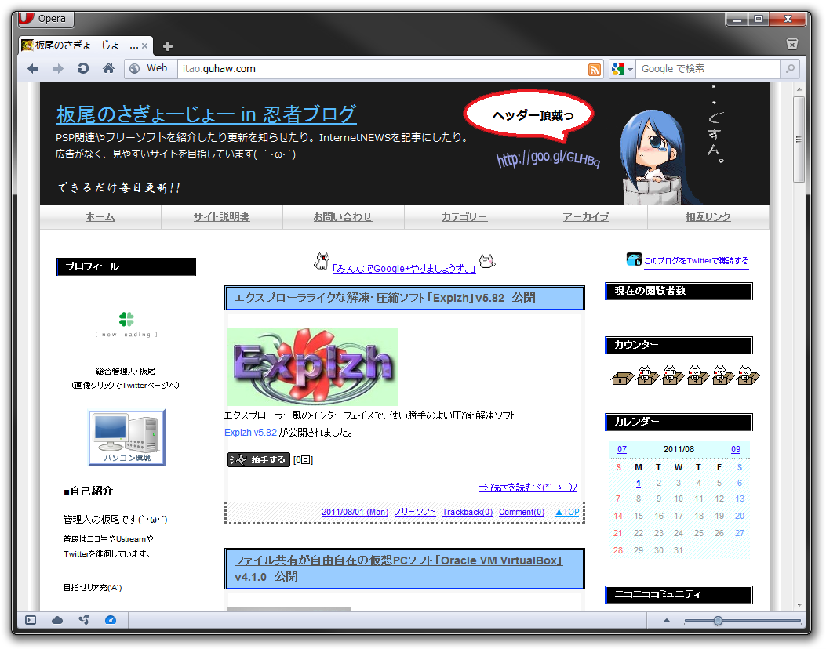Open the blog title 板尾のさぎょーじょー in 忍者ブログ

[x=206, y=114]
